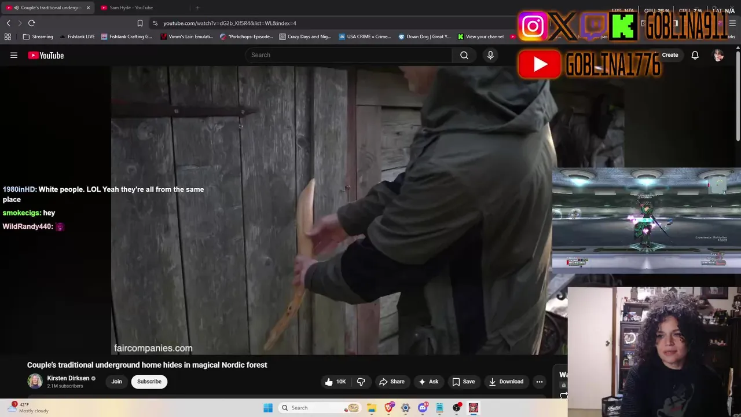View site information icon in address bar
The height and width of the screenshot is (417, 741).
click(x=155, y=23)
